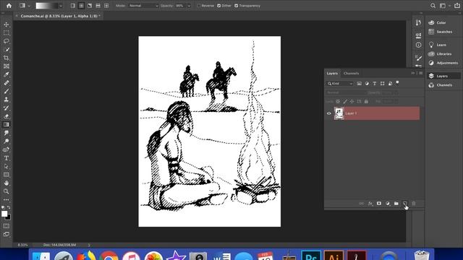Toggle adjustment layer filter
This screenshot has height=260, width=463.
367,84
